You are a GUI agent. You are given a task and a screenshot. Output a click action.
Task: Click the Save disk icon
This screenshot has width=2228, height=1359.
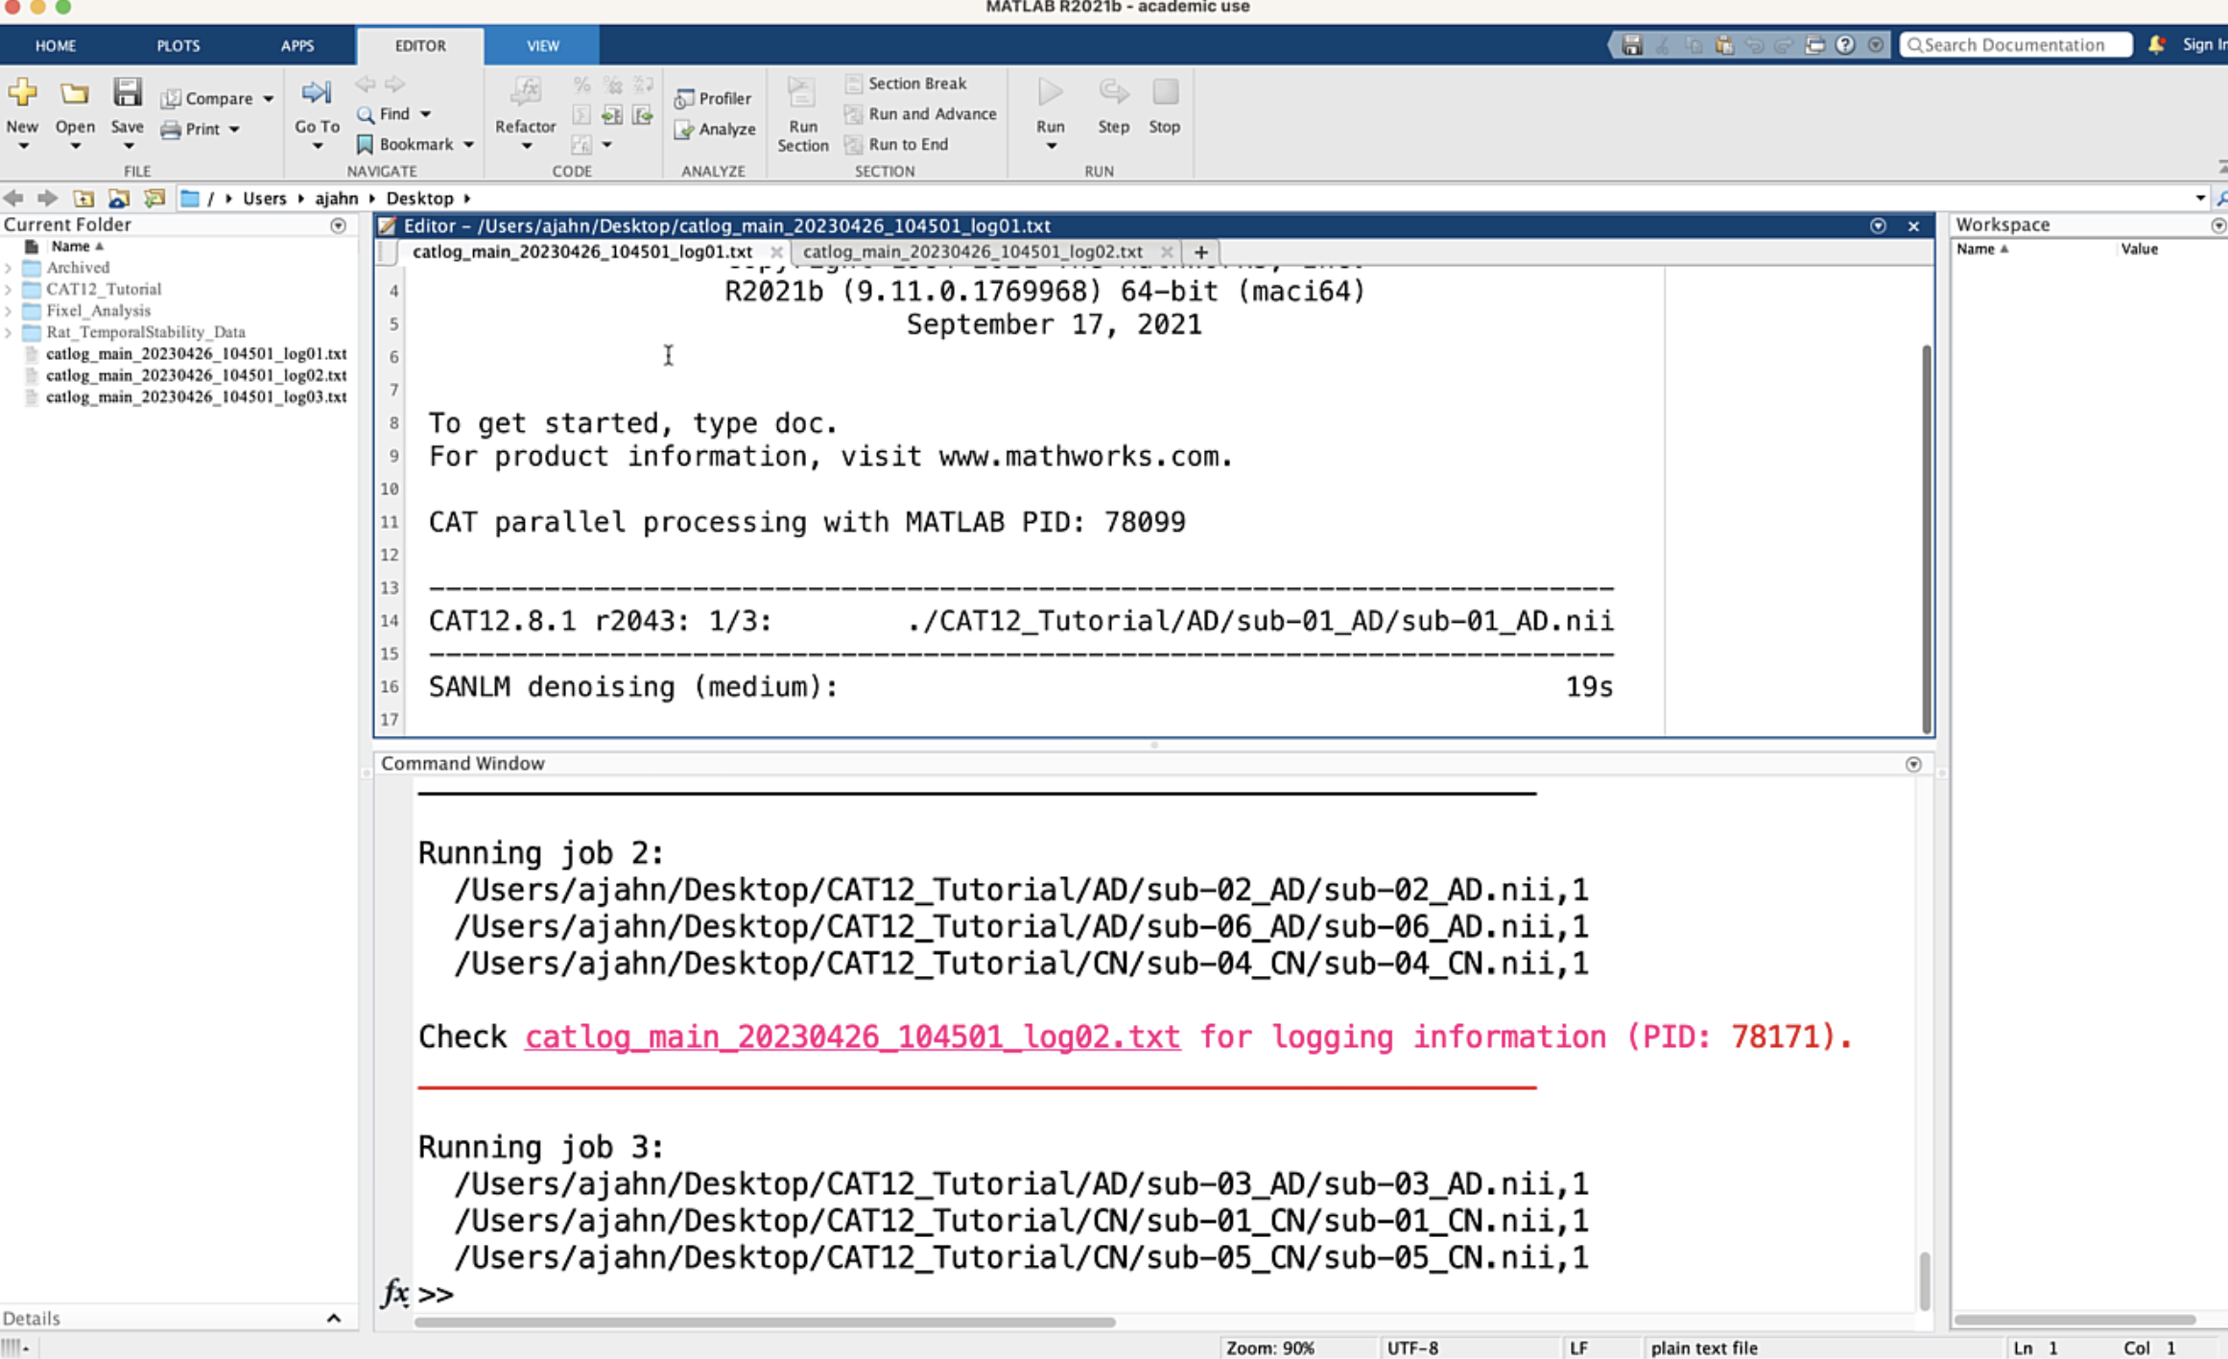pyautogui.click(x=127, y=92)
